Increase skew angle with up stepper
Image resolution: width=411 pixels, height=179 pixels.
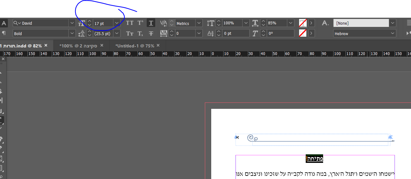[263, 31]
